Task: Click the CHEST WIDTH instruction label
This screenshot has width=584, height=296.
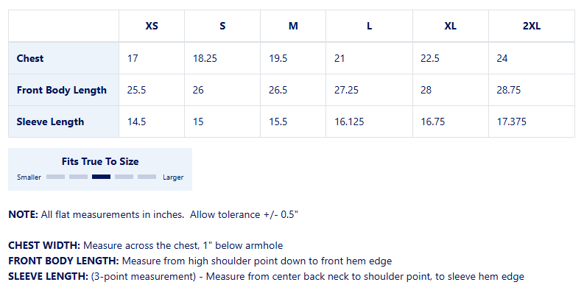Action: (x=44, y=246)
